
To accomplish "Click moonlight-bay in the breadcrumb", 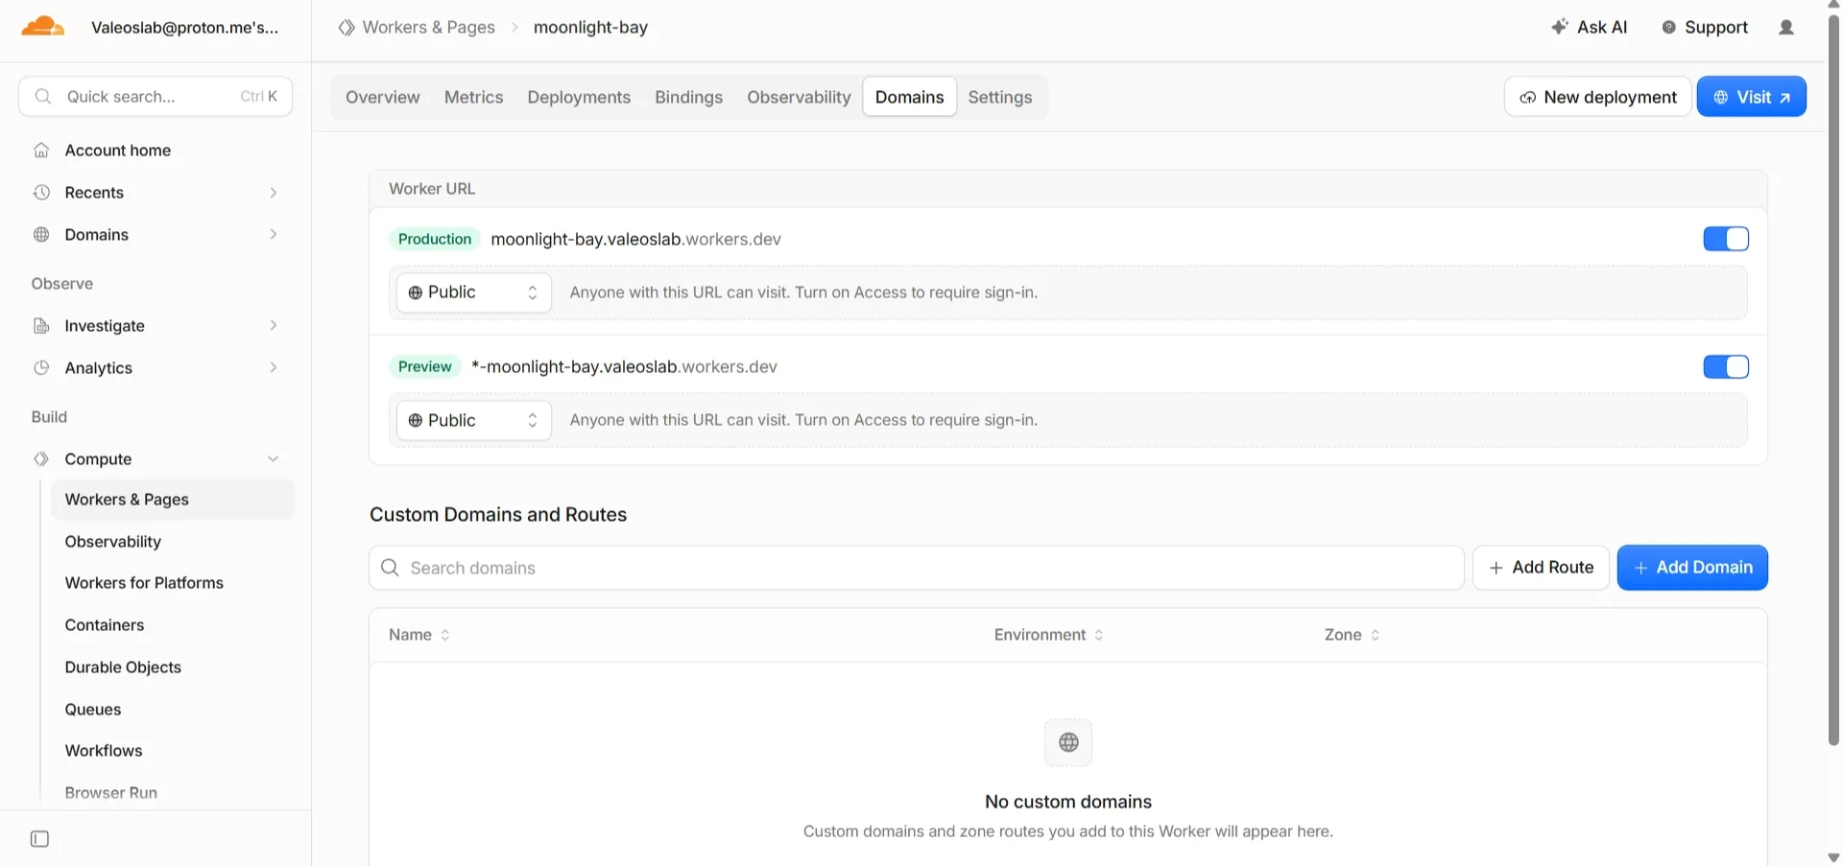I will (x=590, y=28).
